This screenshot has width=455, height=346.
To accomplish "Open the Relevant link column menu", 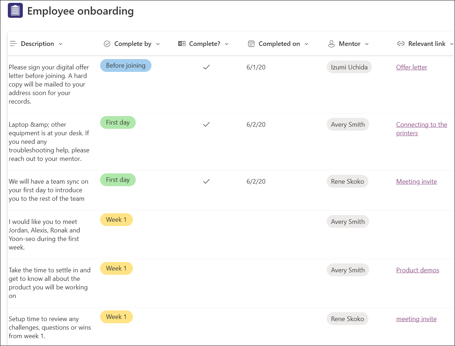I will [452, 43].
